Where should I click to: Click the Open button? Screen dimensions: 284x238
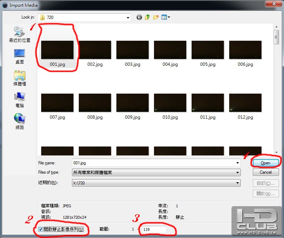(x=265, y=163)
